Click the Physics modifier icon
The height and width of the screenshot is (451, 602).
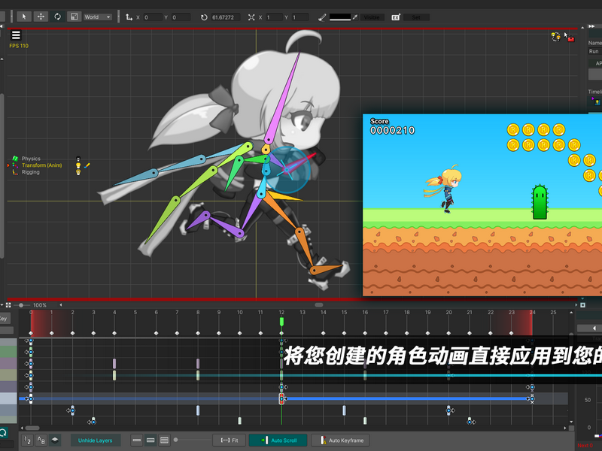point(15,159)
